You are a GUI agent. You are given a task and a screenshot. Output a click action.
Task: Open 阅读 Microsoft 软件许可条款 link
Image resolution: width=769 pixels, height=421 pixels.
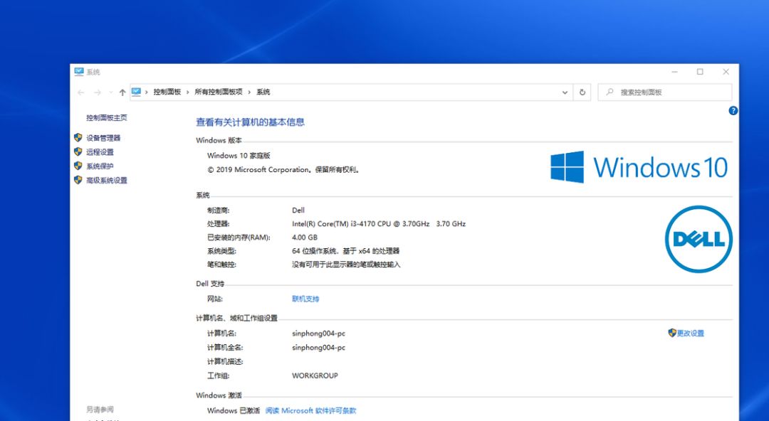311,411
